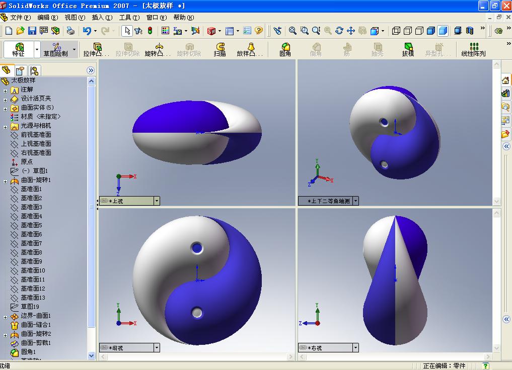Activate the Select arrow tool
This screenshot has width=512, height=370.
click(x=127, y=31)
